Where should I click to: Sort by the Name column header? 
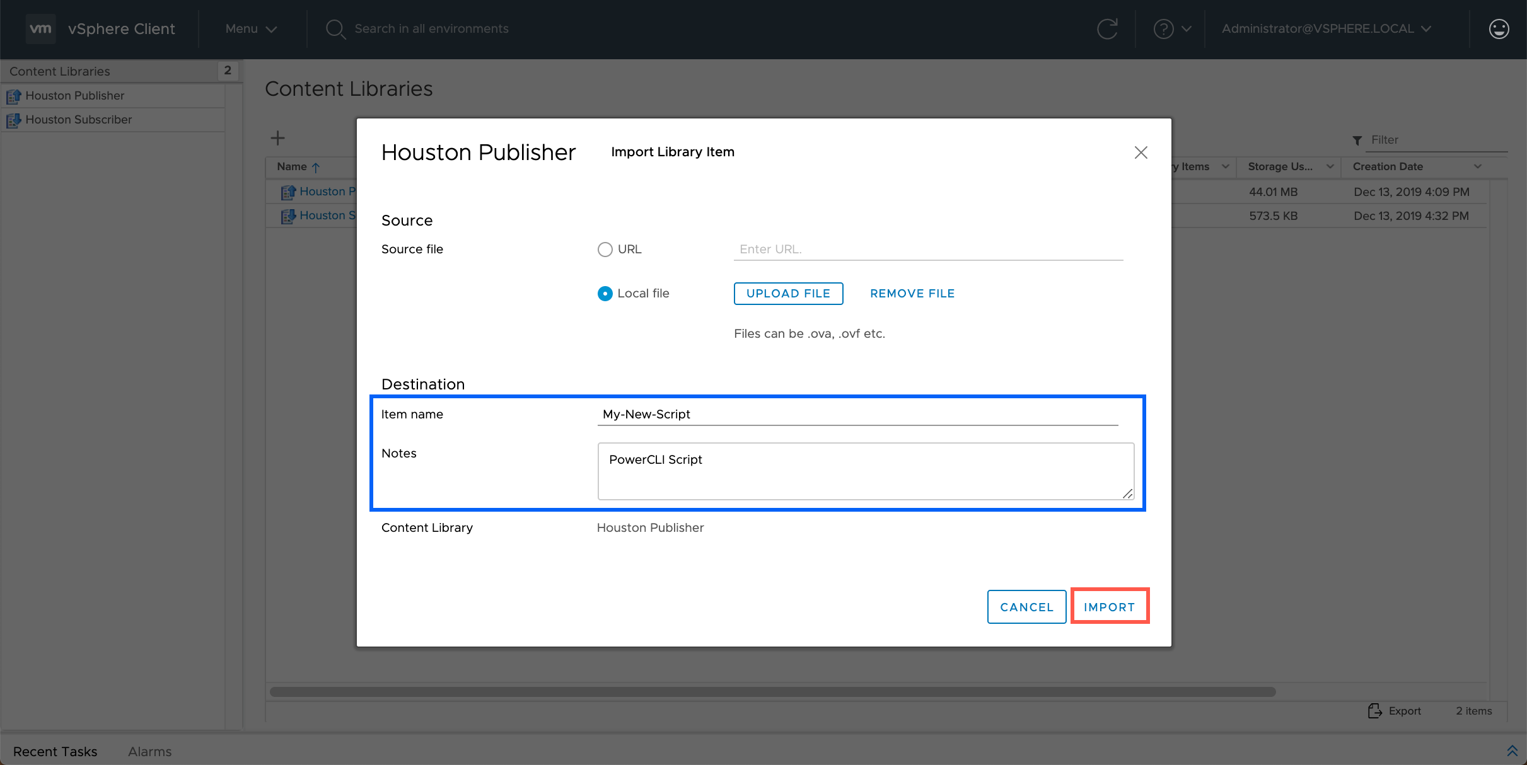(x=292, y=167)
